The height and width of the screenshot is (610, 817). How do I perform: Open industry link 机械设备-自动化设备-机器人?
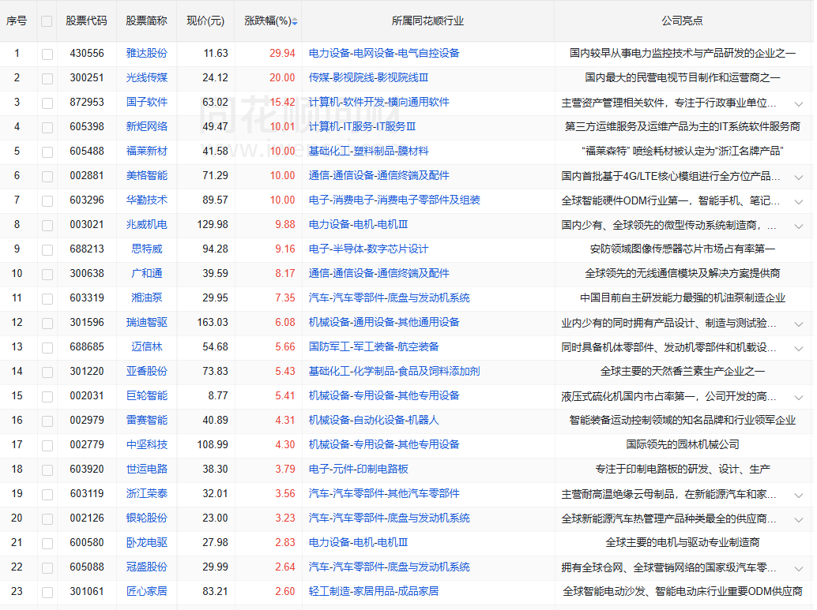pos(374,420)
